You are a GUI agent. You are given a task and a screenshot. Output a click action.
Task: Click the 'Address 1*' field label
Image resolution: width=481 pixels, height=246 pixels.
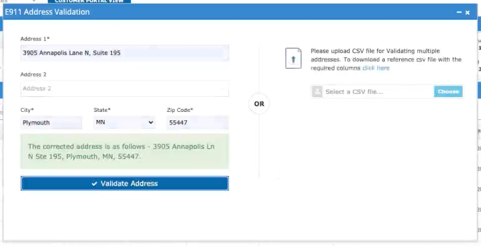[35, 39]
